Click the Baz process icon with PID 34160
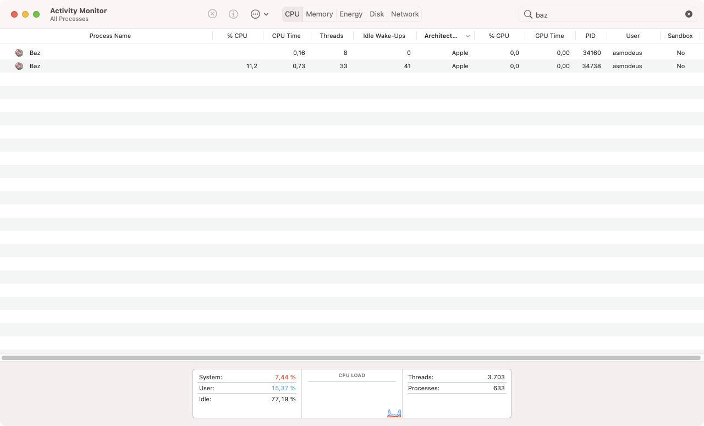 tap(19, 53)
